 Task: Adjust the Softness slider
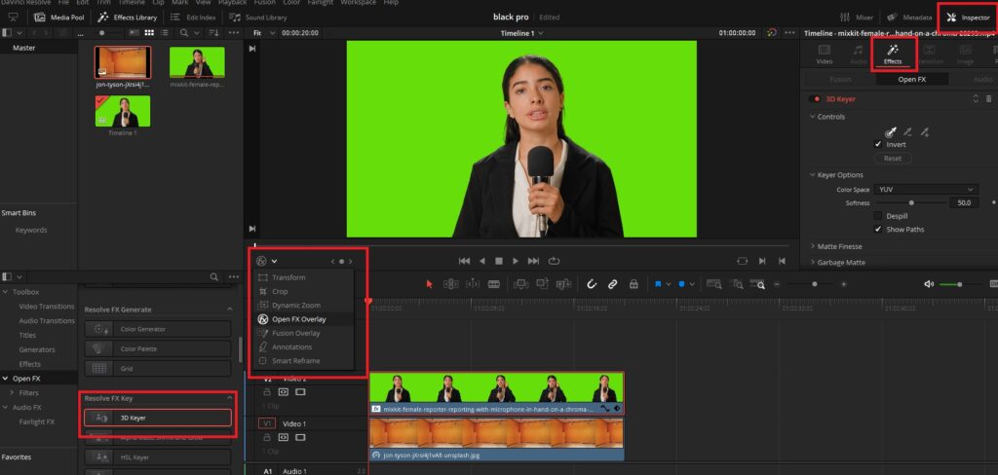point(910,202)
